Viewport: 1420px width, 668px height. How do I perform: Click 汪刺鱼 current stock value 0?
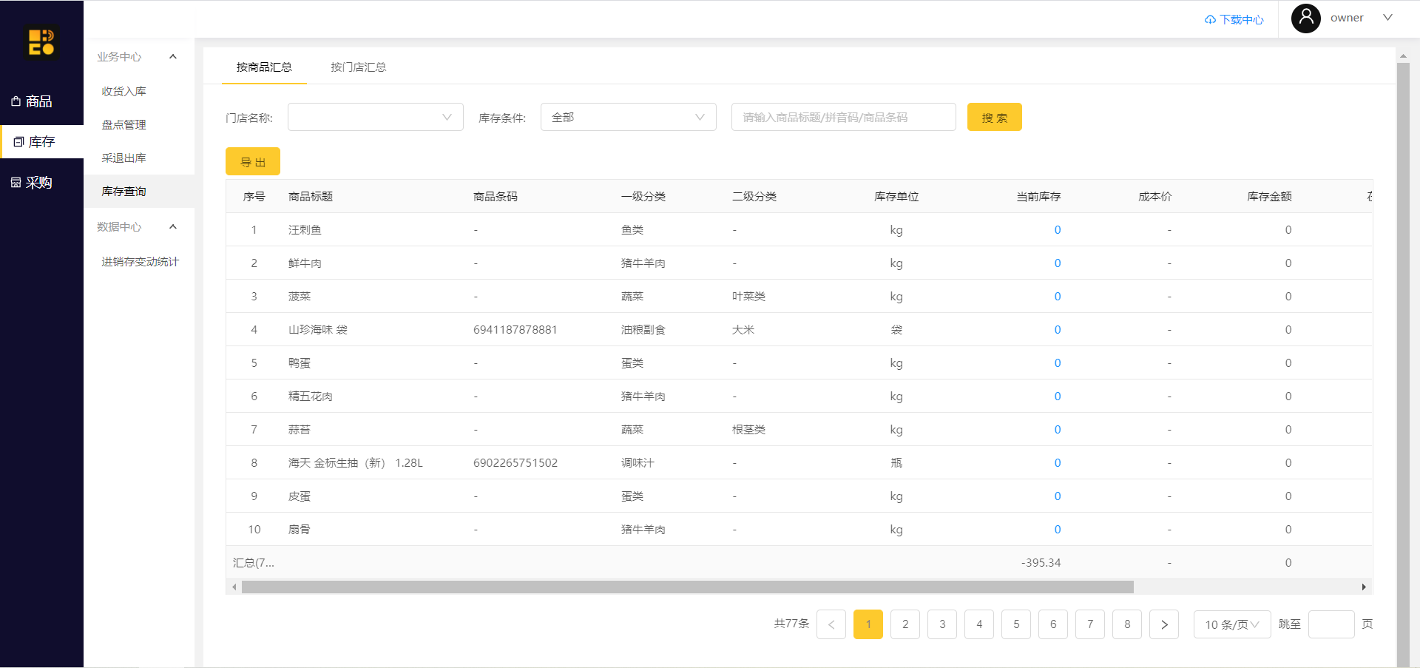1058,230
